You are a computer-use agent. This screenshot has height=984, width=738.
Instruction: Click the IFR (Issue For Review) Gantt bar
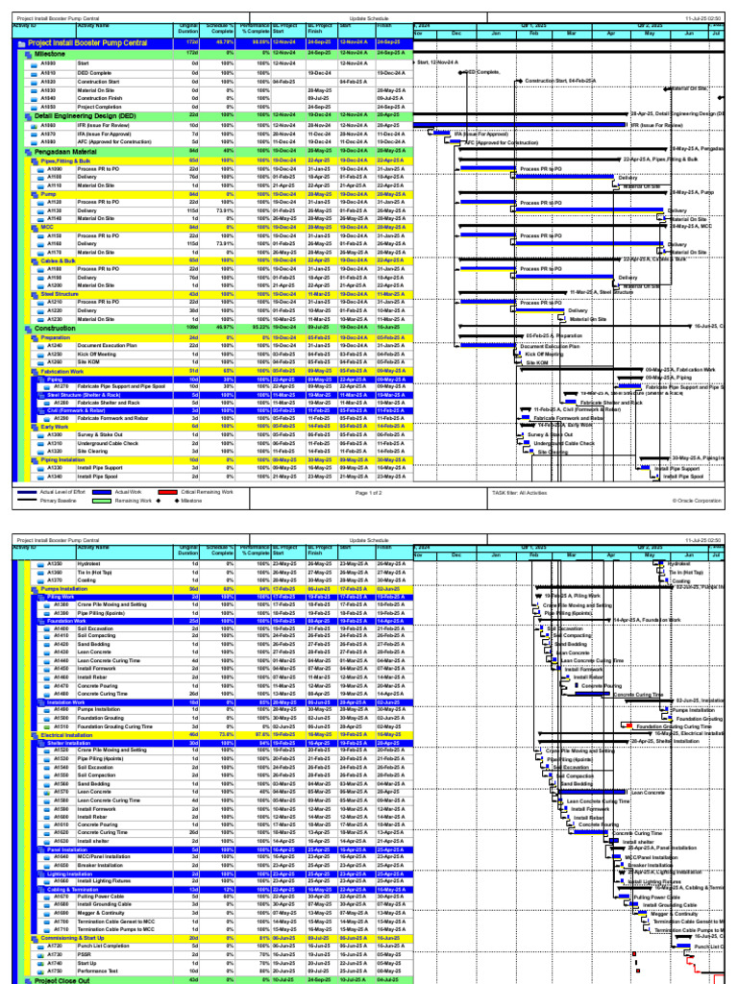(520, 126)
